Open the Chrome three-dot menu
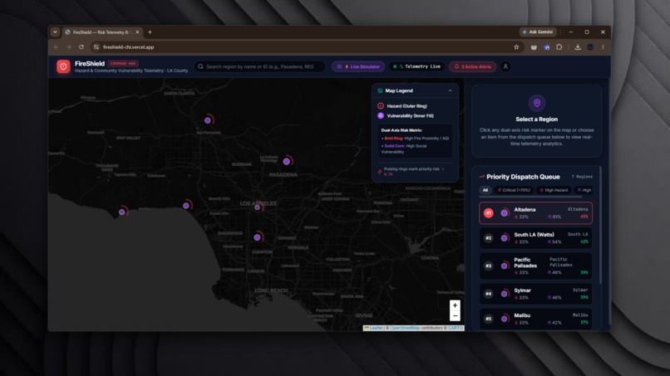 tap(603, 47)
